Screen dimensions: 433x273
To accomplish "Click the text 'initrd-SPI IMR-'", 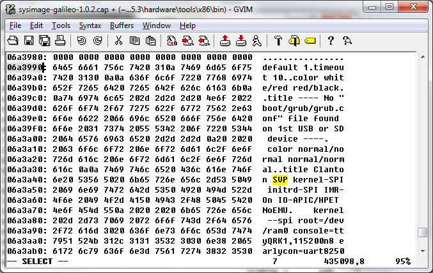I will [x=306, y=190].
